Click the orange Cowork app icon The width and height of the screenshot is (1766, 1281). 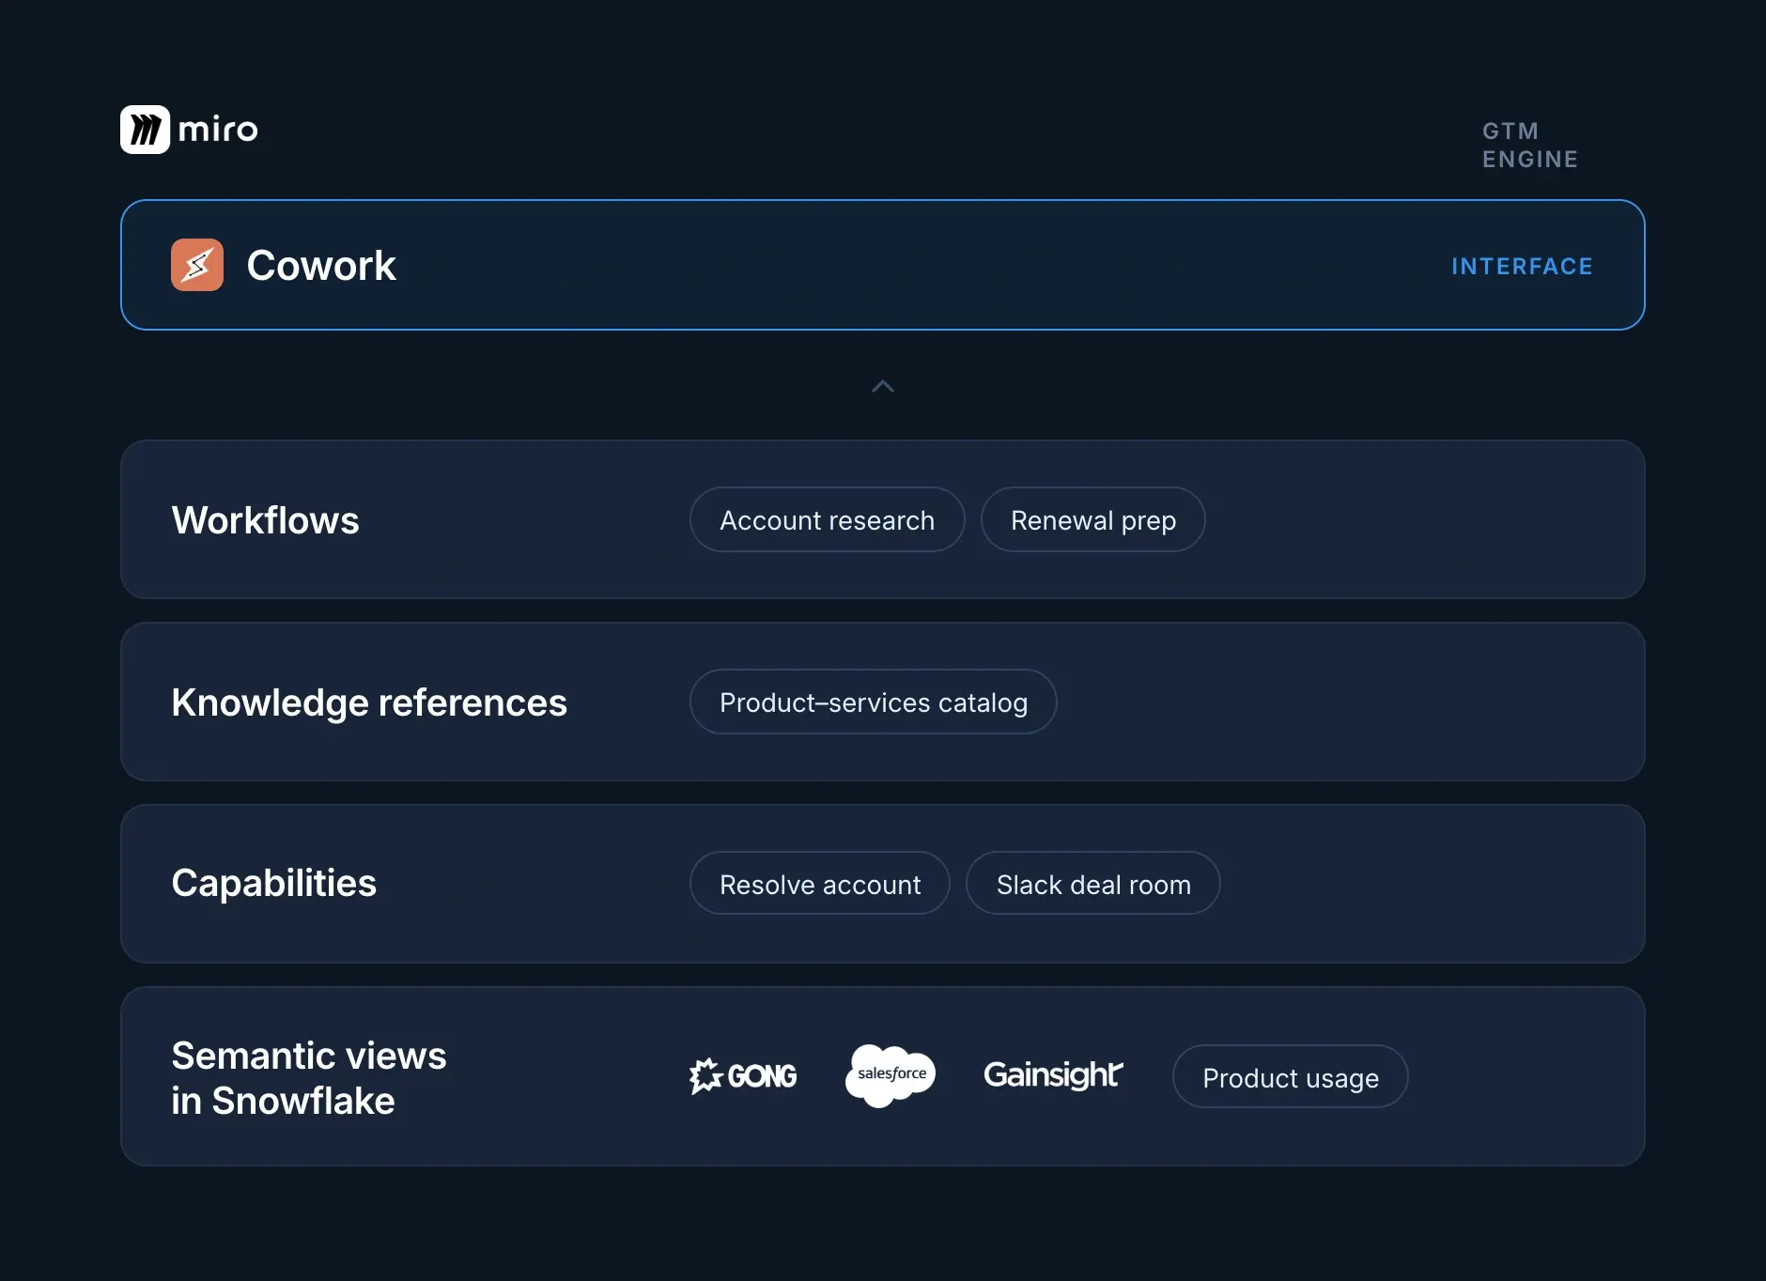(197, 265)
